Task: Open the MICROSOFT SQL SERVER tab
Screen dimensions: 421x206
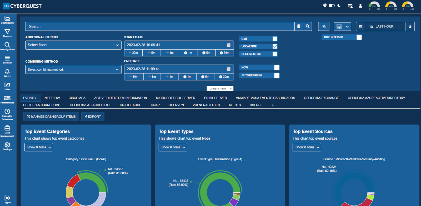Action: click(176, 98)
